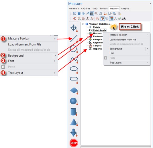Switch to the Analysis tab
Image resolution: width=153 pixels, height=148 pixels.
coord(125,9)
